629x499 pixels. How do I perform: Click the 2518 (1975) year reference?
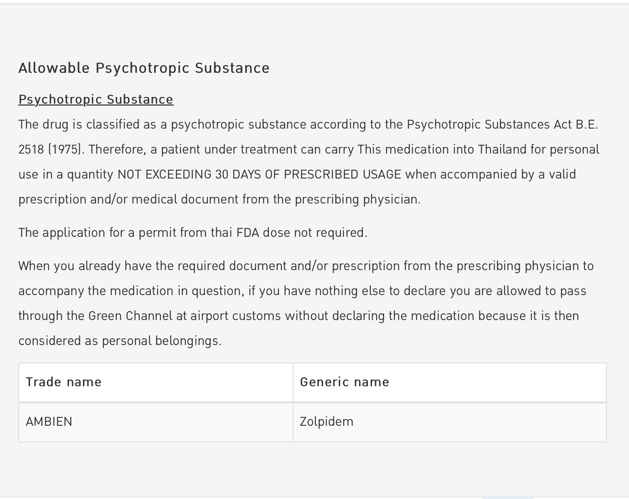click(x=51, y=149)
